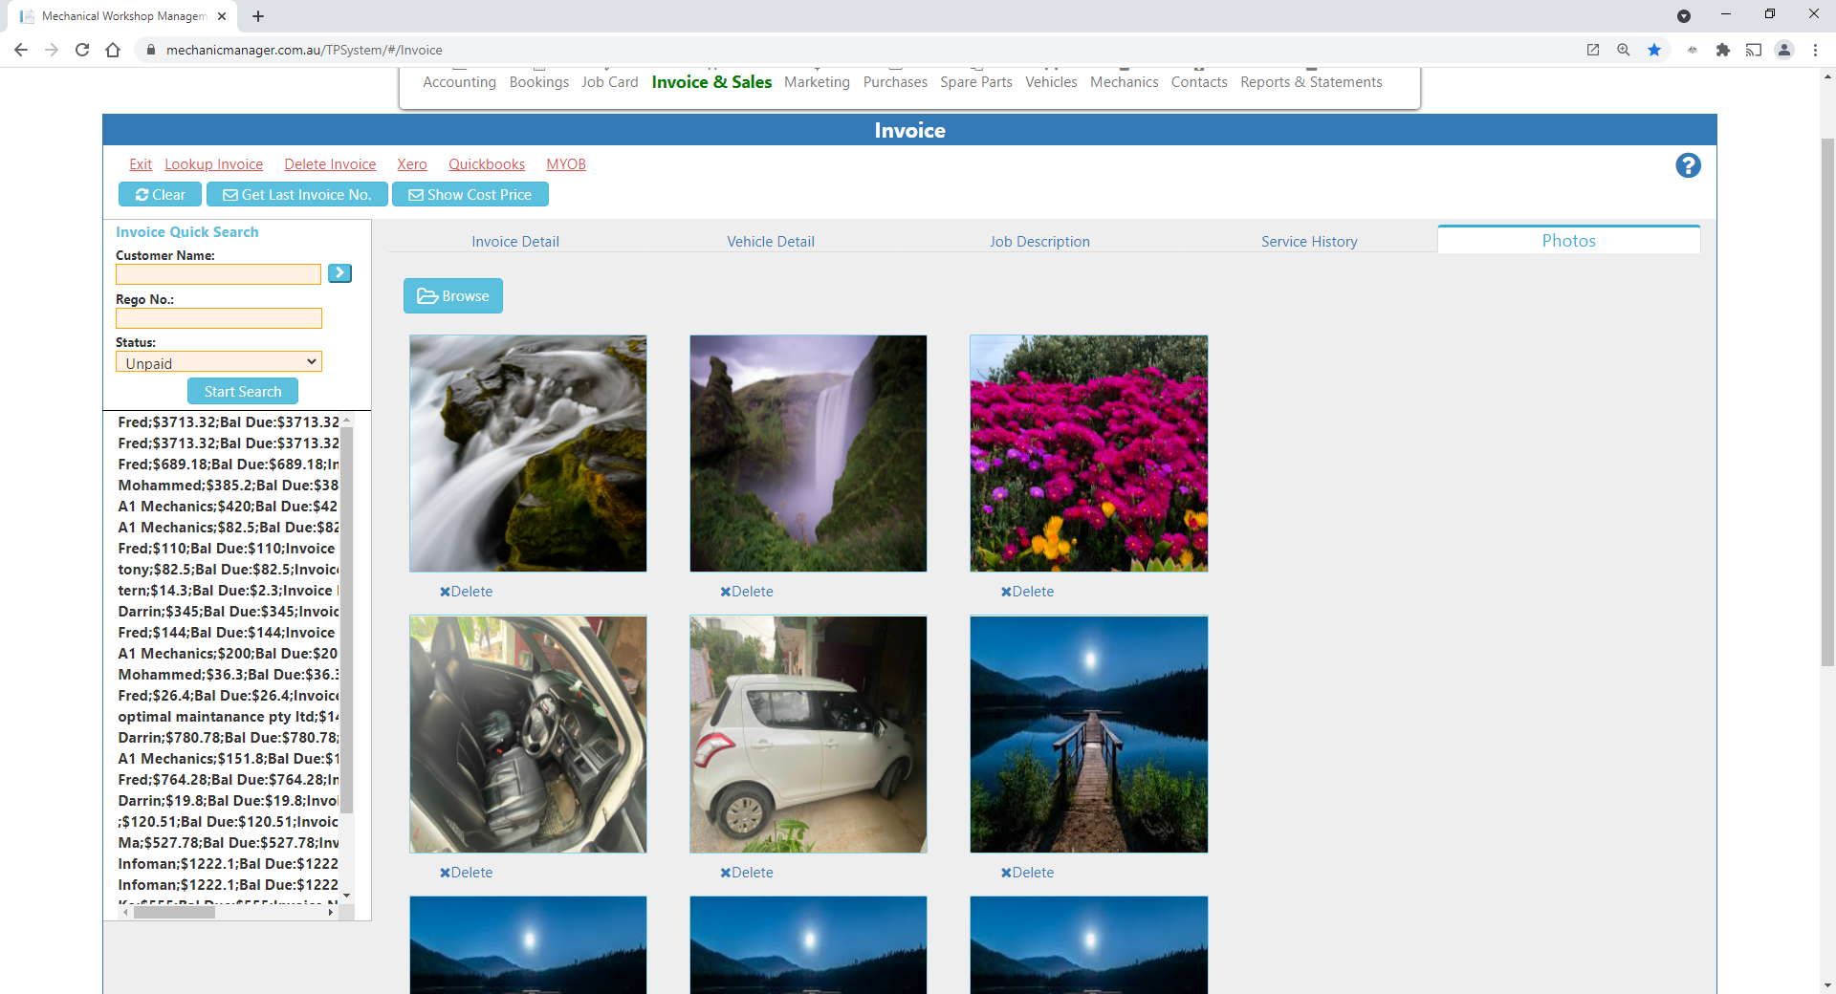Open the Reports & Statements menu
1836x994 pixels.
(1311, 82)
